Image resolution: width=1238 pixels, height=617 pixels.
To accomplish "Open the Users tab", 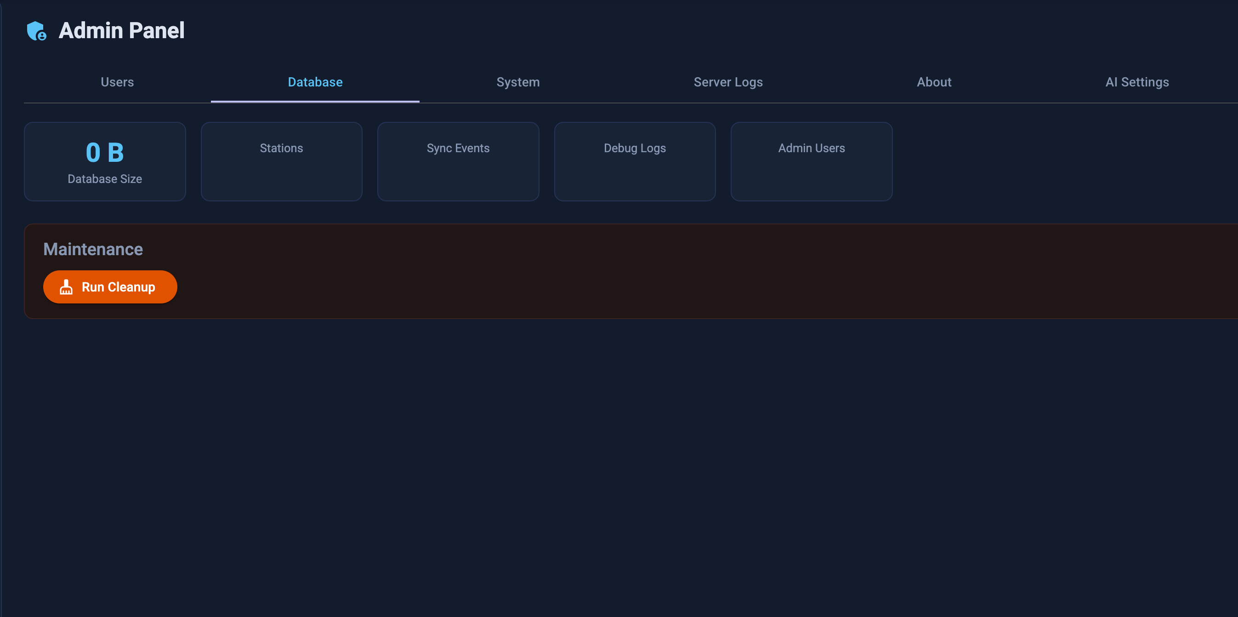I will click(x=117, y=82).
